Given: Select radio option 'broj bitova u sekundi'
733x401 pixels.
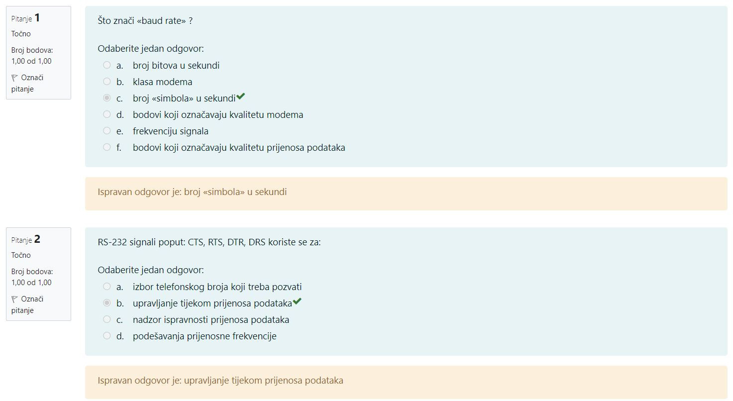Looking at the screenshot, I should [106, 65].
